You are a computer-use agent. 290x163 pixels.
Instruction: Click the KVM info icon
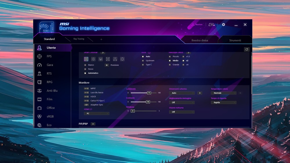pos(149,53)
